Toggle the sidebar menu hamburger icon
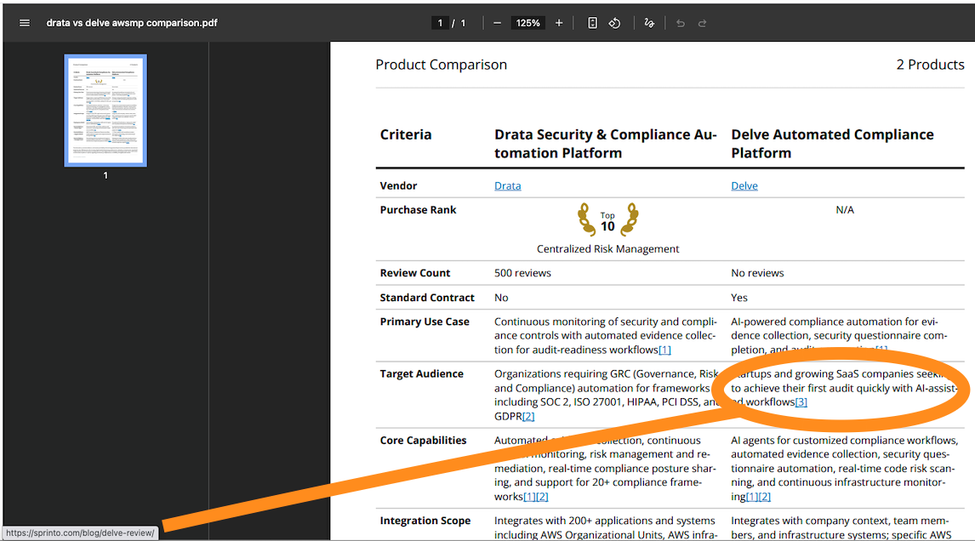Viewport: 975px width, 541px height. pos(25,23)
